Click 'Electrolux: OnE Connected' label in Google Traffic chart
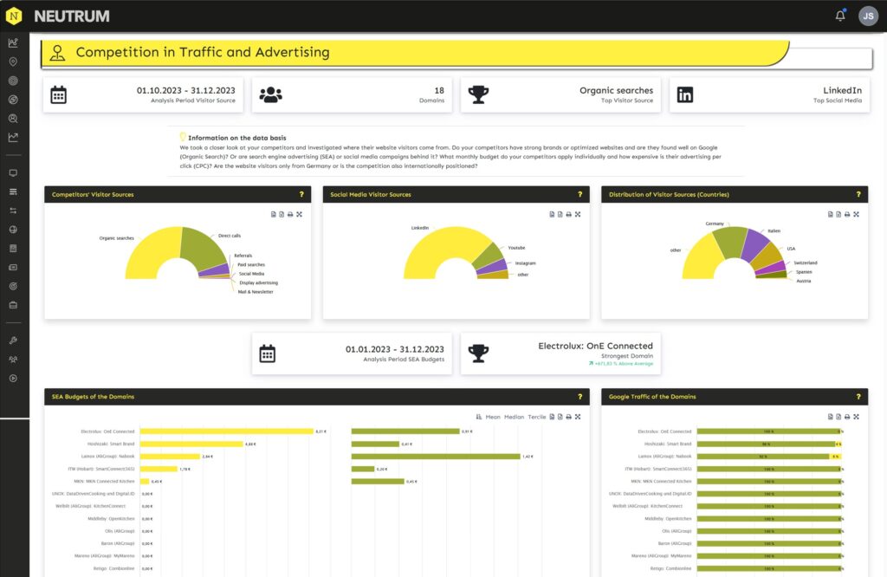Screen dimensions: 887x577 [x=664, y=431]
